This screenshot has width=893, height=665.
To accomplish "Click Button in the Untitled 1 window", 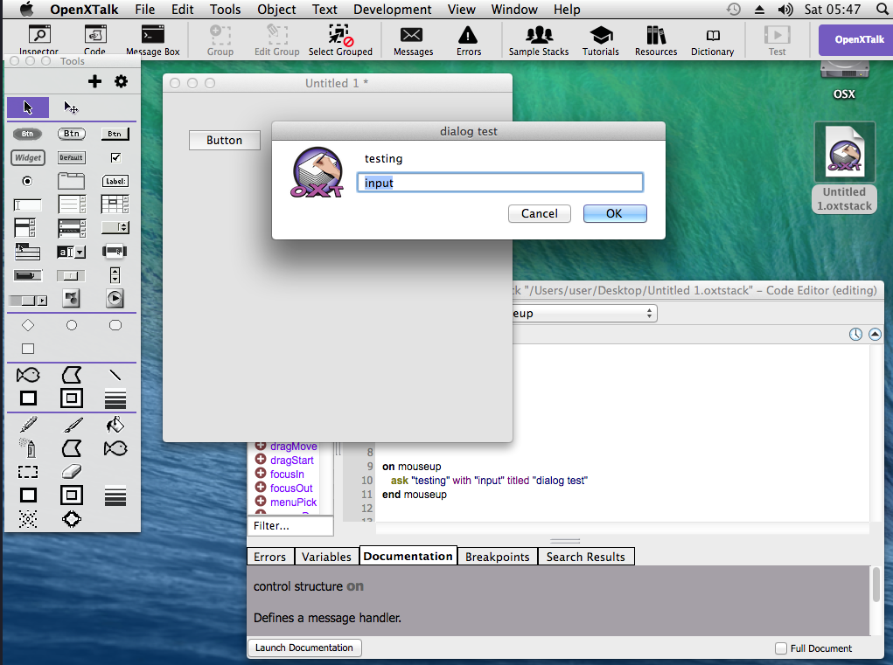I will pos(225,140).
